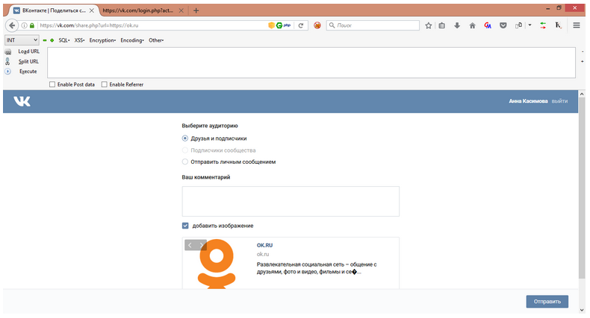The width and height of the screenshot is (590, 318).
Task: Uncheck добавить изображение checkbox
Action: tap(185, 226)
